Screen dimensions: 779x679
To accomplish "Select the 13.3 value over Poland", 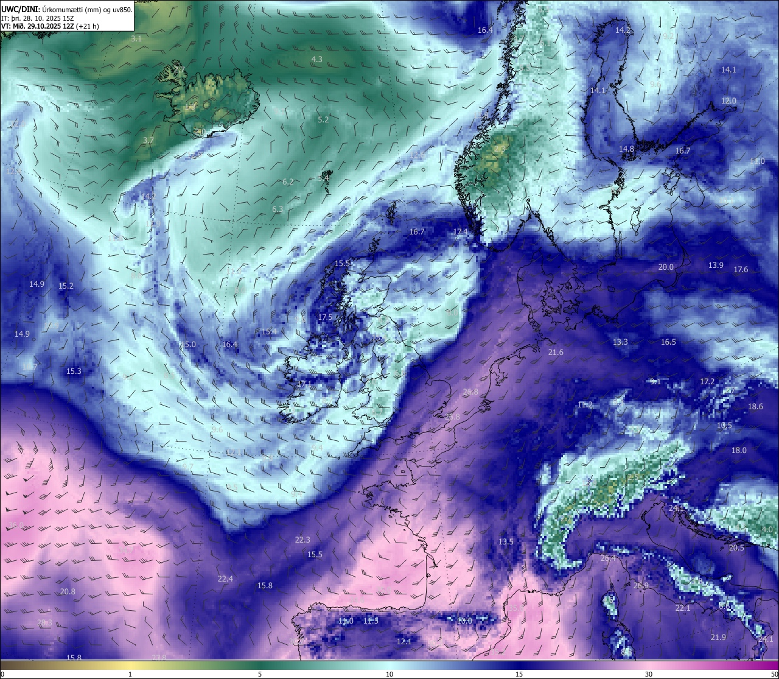I will click(x=620, y=342).
